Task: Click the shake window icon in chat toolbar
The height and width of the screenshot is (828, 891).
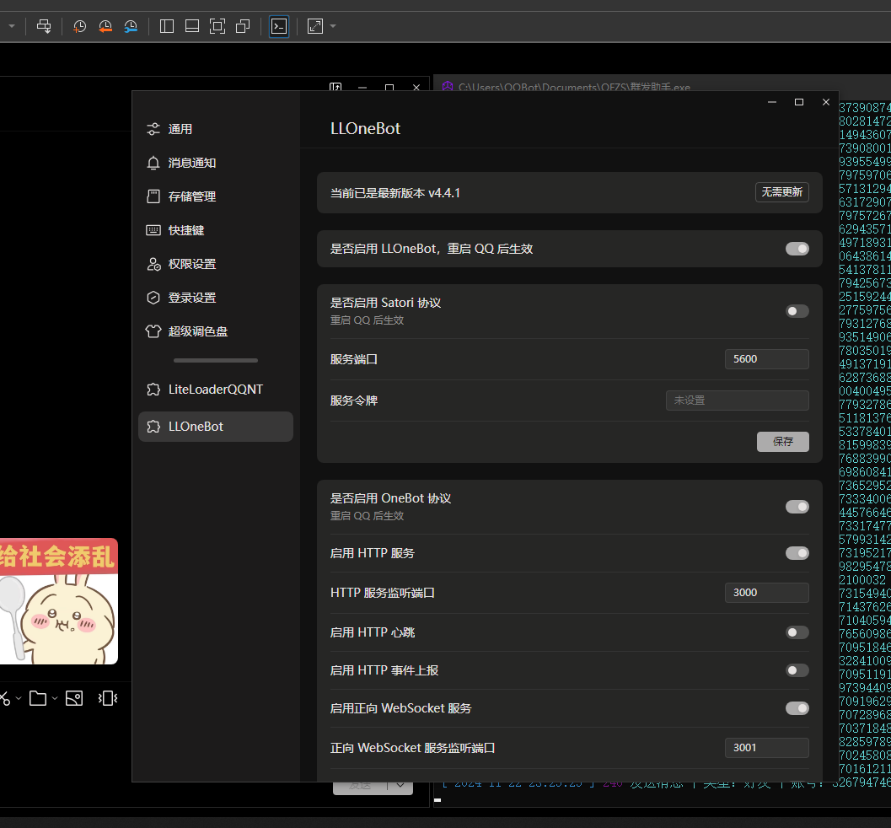Action: (108, 698)
